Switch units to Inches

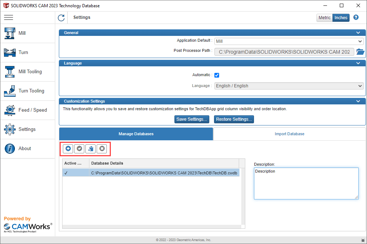tap(341, 18)
